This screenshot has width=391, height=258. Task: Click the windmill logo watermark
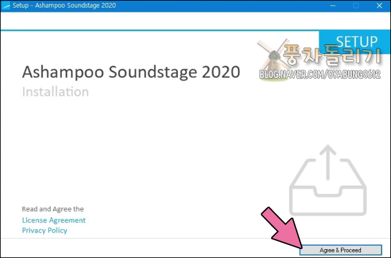click(x=274, y=60)
